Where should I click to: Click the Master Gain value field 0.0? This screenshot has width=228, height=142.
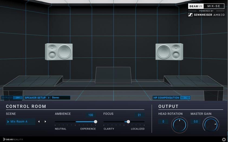tap(195, 122)
